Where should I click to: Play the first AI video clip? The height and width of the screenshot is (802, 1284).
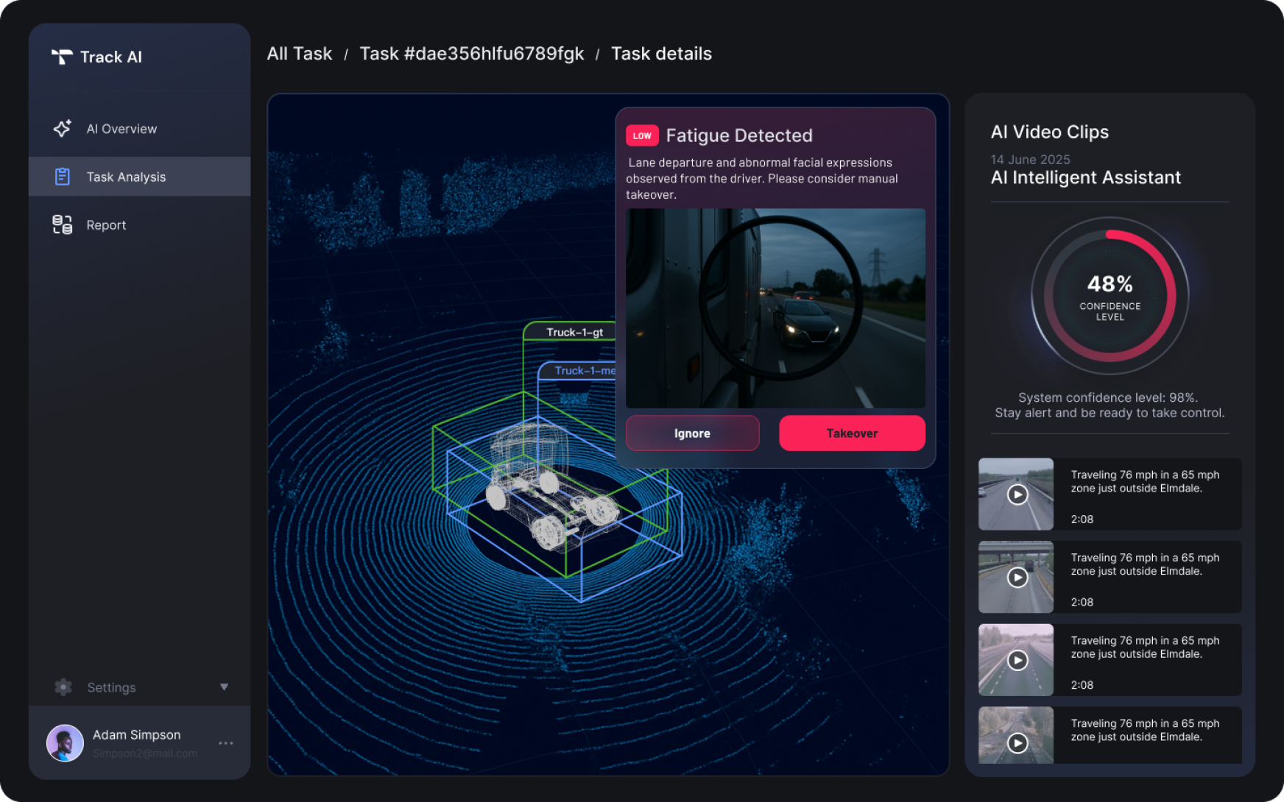[1017, 494]
